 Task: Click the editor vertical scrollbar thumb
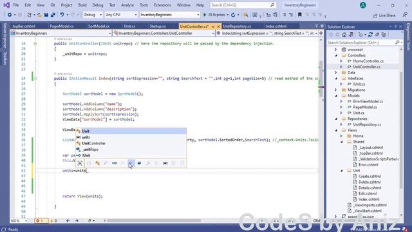[x=321, y=79]
